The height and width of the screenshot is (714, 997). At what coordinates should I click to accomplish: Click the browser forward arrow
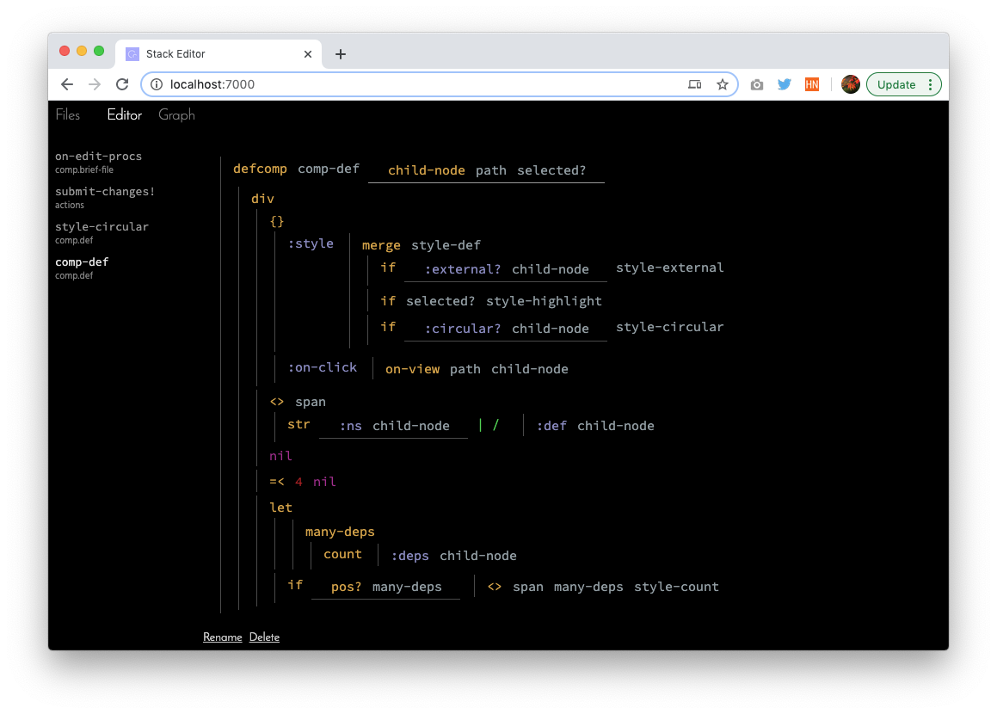94,84
